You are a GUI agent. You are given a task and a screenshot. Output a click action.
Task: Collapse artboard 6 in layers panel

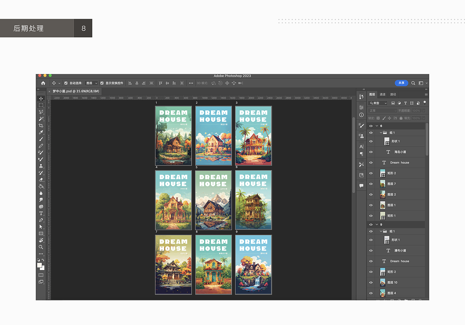click(x=377, y=126)
